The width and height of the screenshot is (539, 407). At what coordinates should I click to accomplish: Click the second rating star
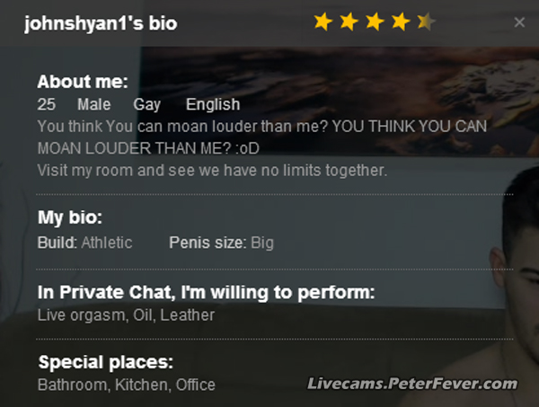pos(349,22)
